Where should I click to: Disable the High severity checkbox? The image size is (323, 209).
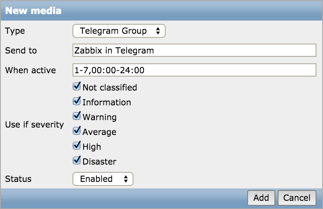[x=77, y=146]
